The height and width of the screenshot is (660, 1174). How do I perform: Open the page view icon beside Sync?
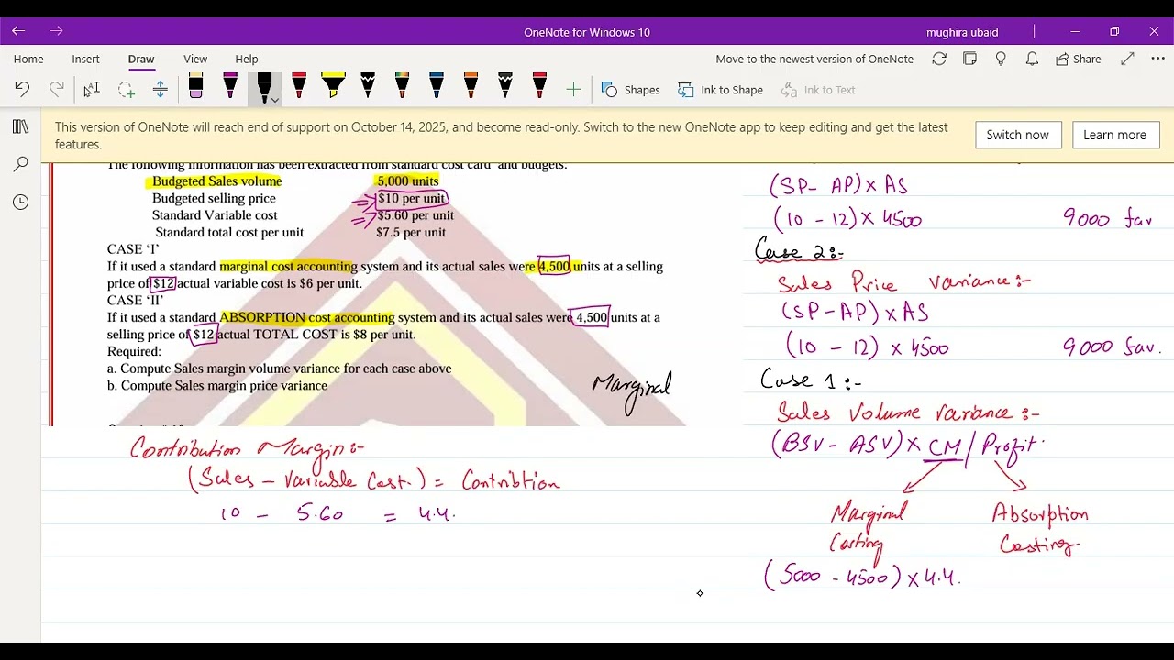click(970, 59)
